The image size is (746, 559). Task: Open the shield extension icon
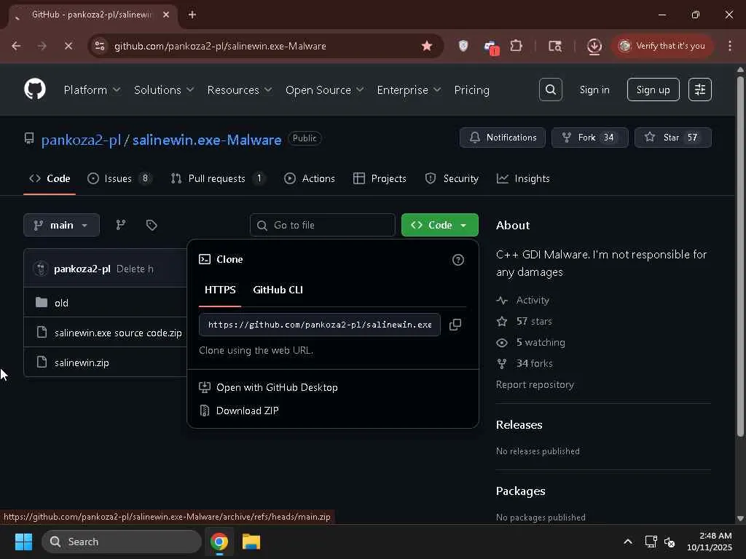click(x=463, y=46)
